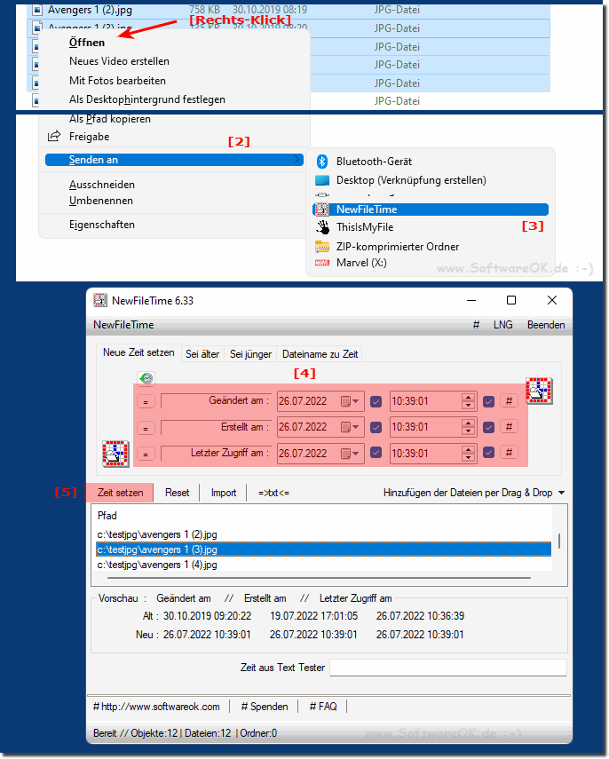Choose Umbenennen in the context menu
Screen dimensions: 609x759
[x=100, y=201]
